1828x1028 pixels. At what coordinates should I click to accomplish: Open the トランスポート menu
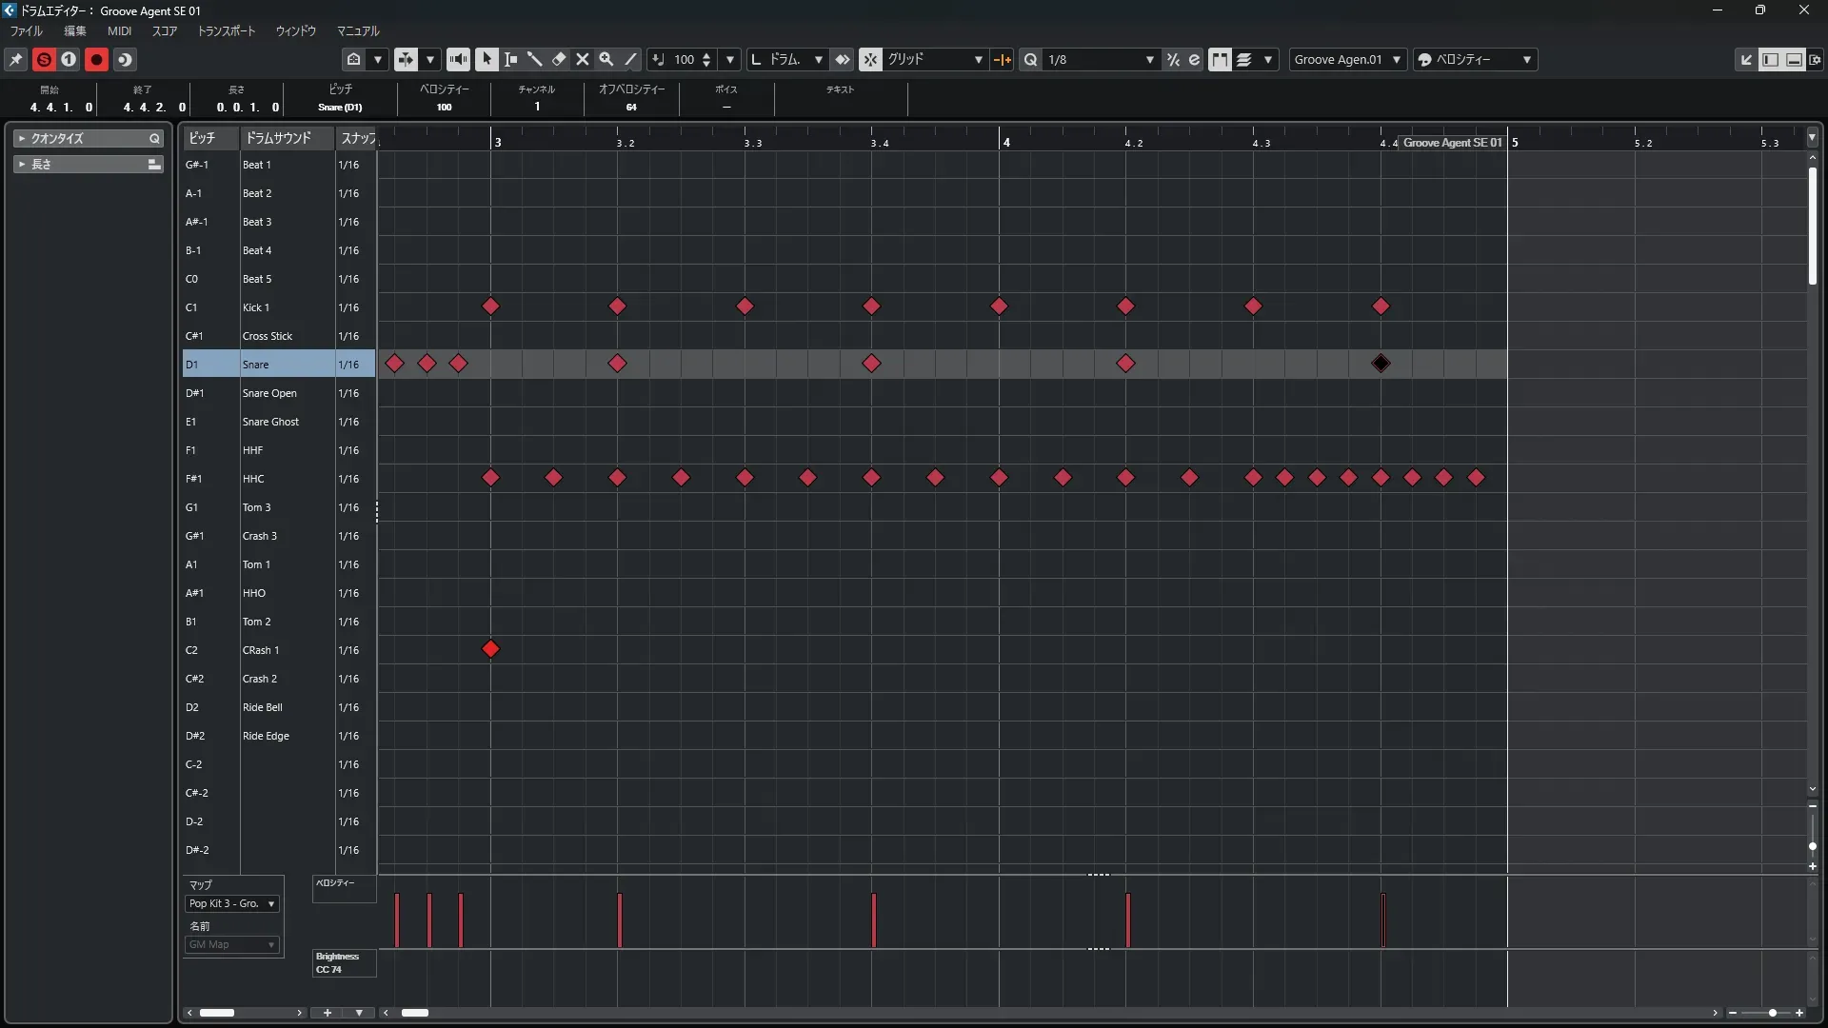[x=226, y=30]
